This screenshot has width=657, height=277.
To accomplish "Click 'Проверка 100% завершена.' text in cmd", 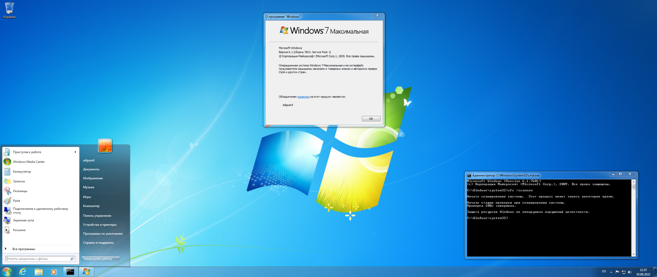I will click(x=491, y=206).
